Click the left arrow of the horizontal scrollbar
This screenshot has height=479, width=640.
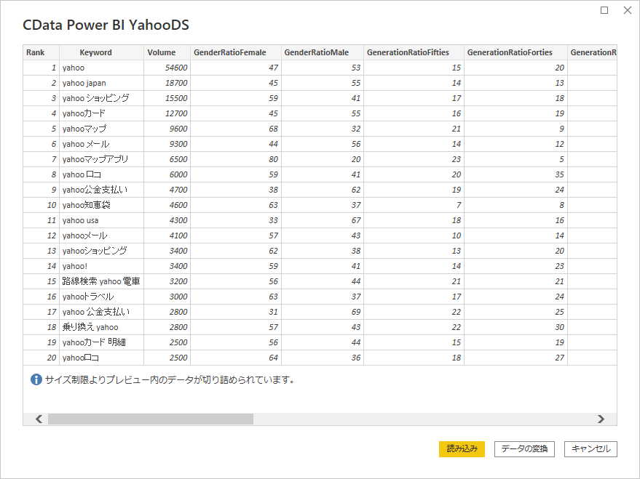coord(39,419)
